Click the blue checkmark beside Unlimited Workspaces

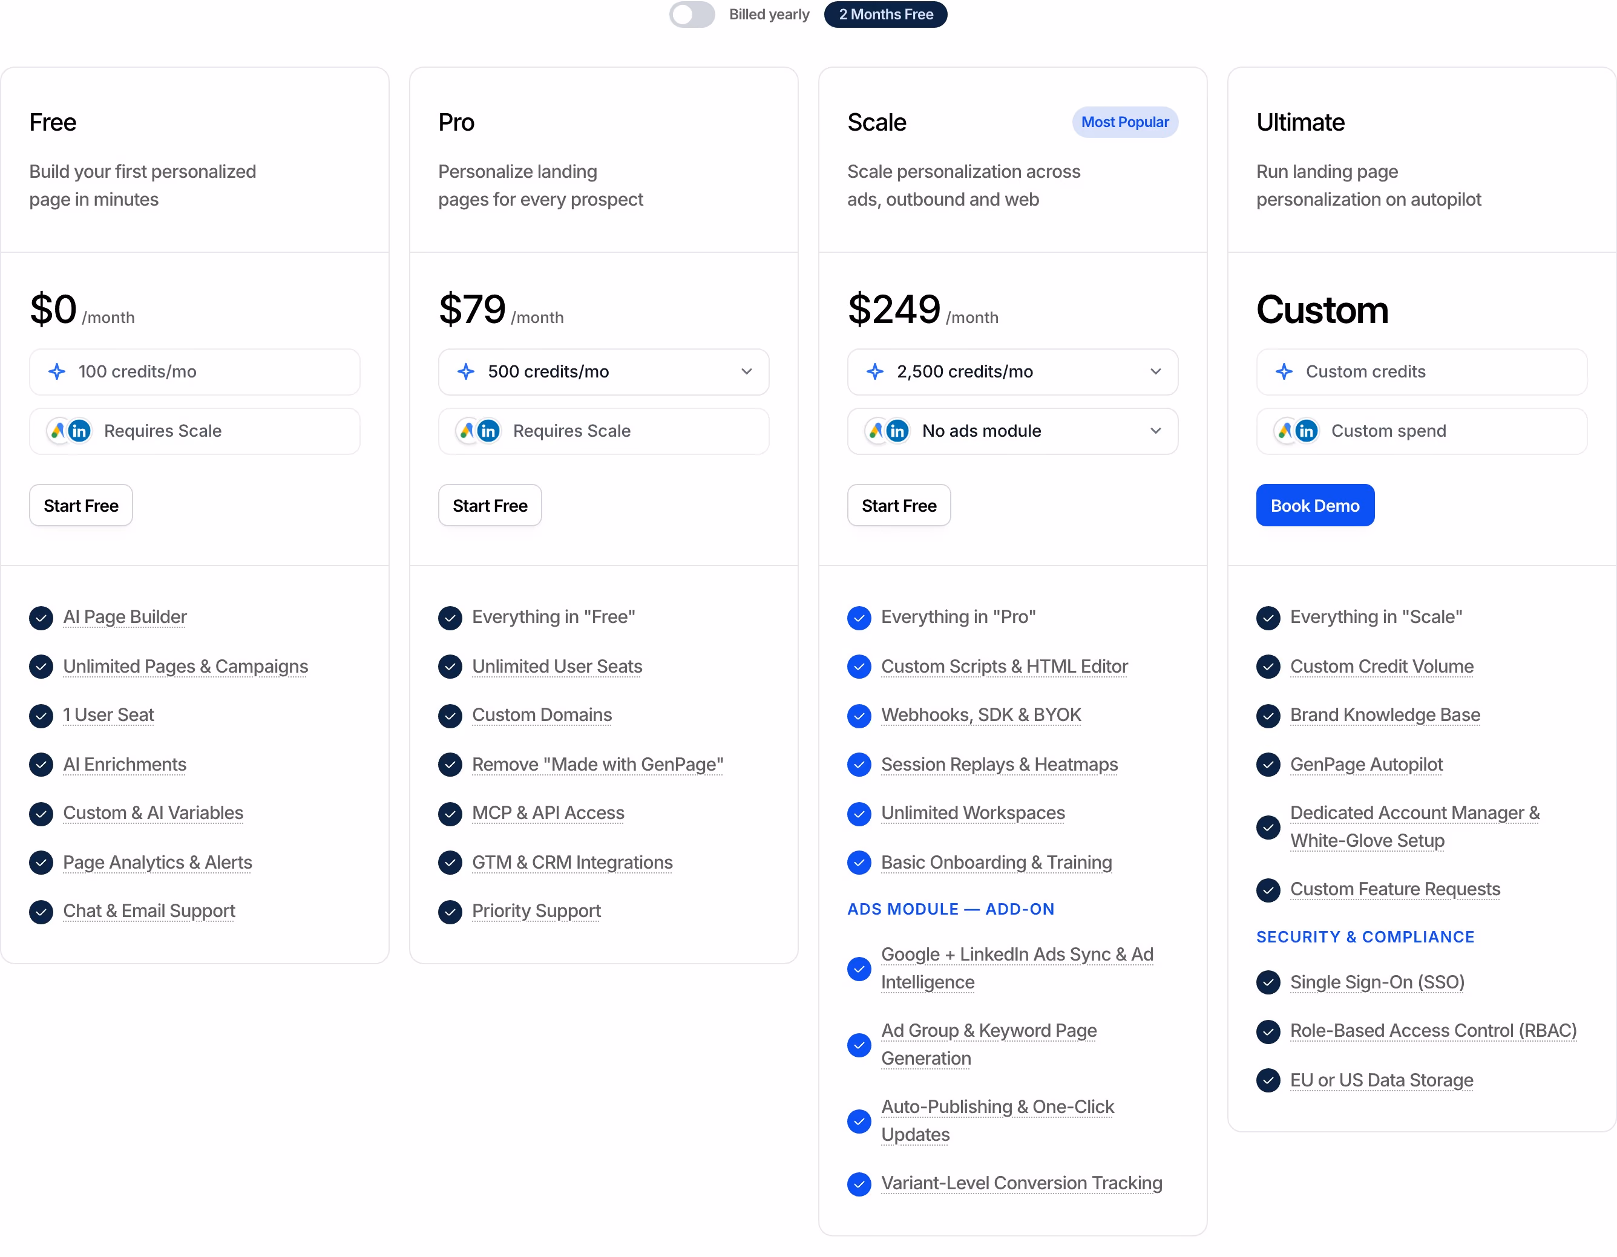pos(859,814)
